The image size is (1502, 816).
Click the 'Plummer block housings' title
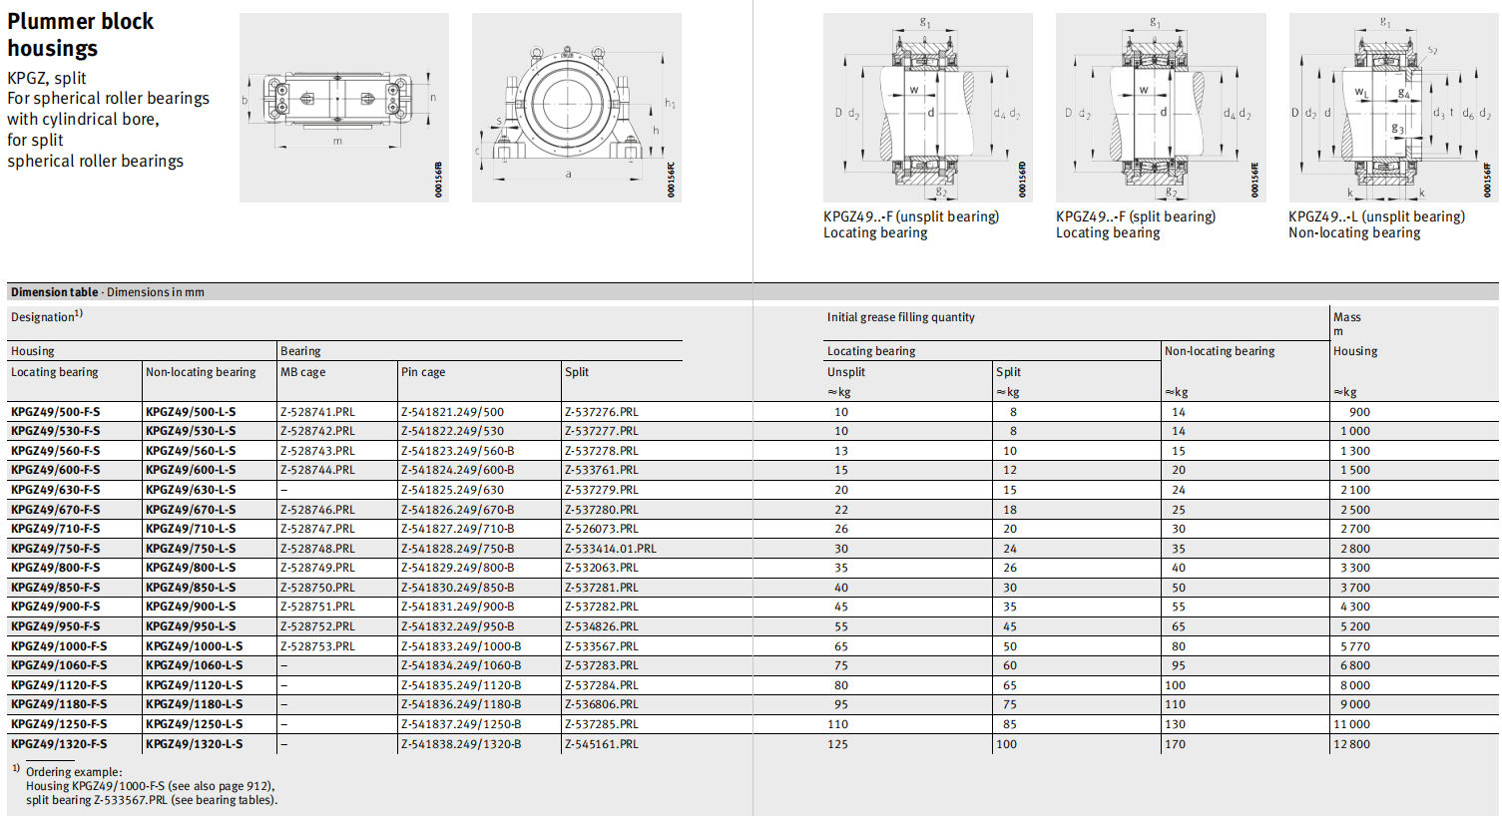click(x=80, y=35)
